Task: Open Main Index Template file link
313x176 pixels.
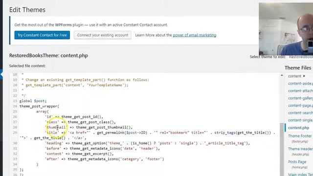Action: [300, 174]
